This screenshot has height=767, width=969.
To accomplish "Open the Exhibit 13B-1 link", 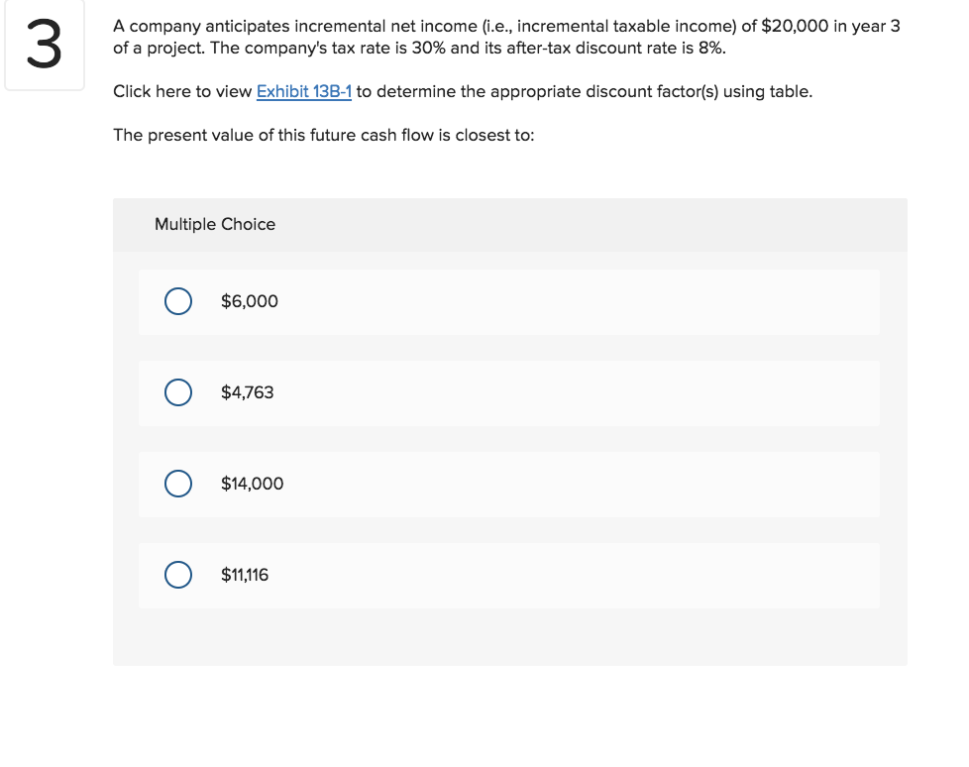I will [x=302, y=91].
